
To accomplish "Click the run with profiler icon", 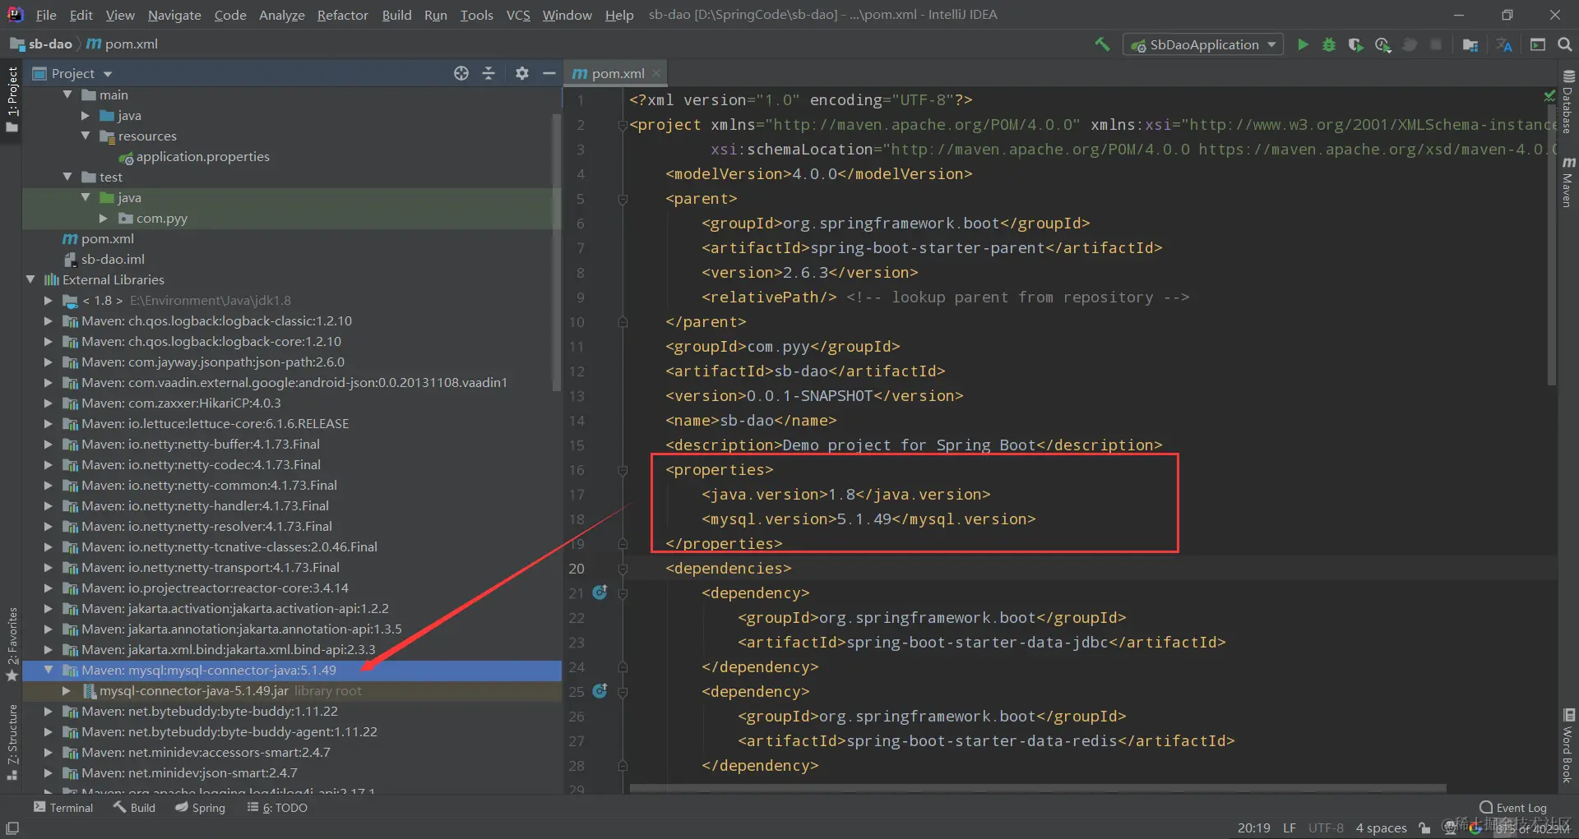I will (1382, 44).
